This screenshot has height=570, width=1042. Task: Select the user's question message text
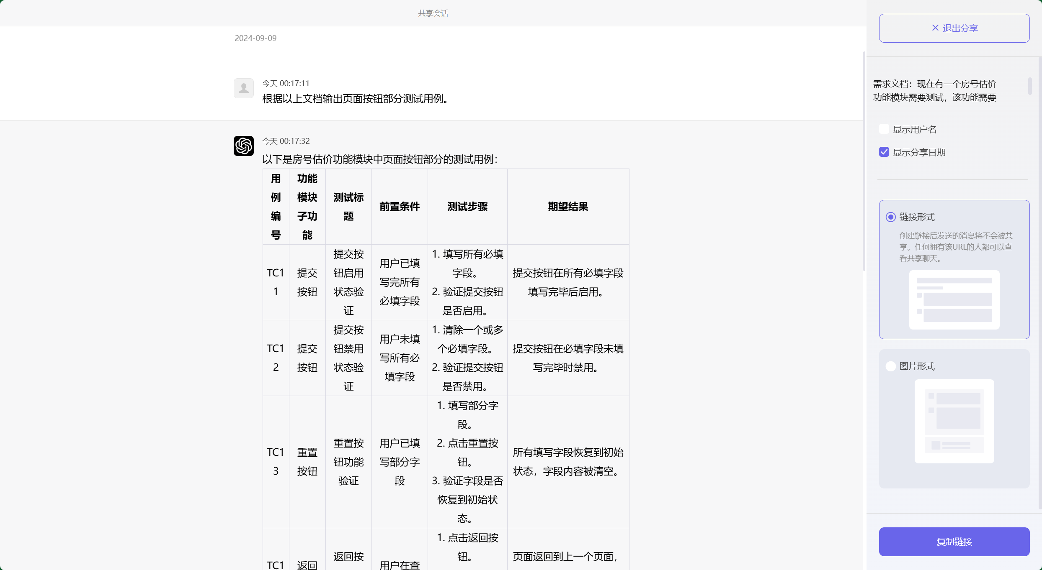click(x=356, y=99)
